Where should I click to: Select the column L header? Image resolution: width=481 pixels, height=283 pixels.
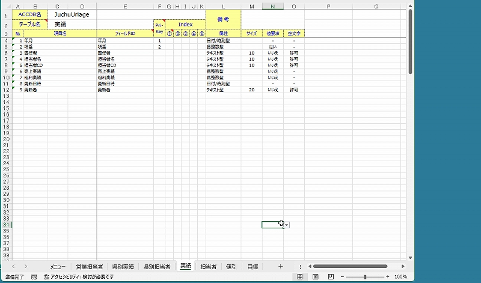coord(223,6)
